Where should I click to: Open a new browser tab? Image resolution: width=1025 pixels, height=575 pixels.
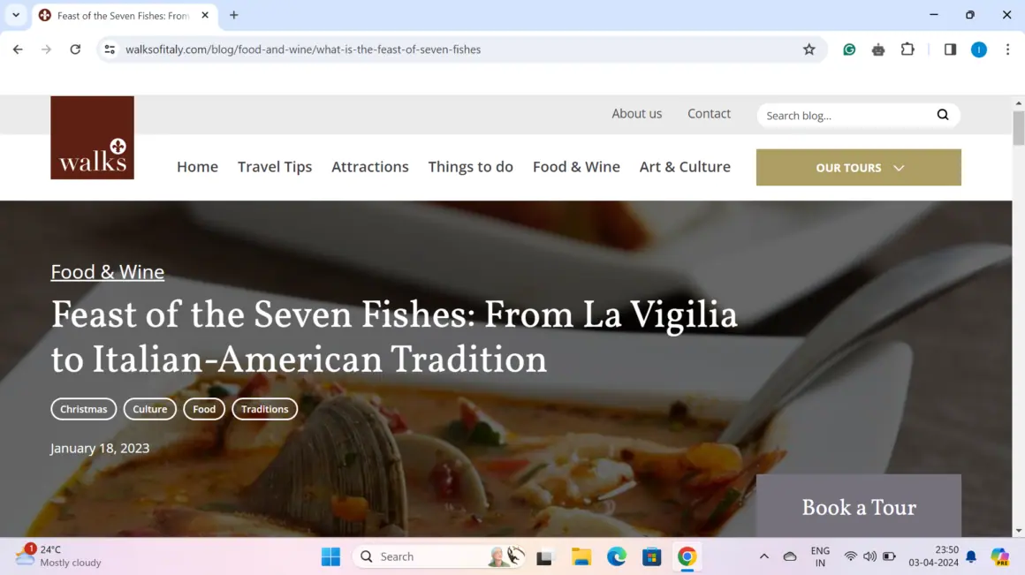pyautogui.click(x=234, y=15)
